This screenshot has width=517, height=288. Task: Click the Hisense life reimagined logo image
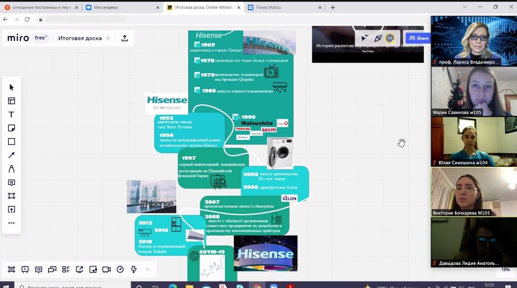click(167, 103)
